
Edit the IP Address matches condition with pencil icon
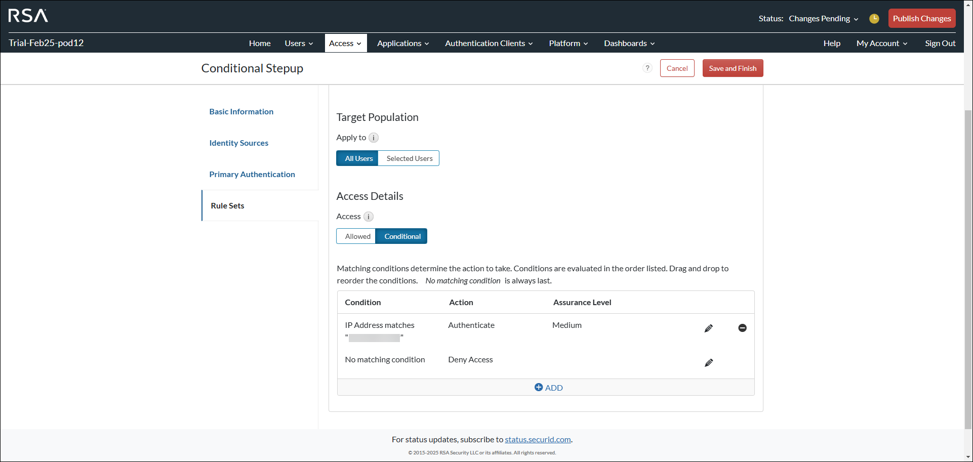(709, 328)
